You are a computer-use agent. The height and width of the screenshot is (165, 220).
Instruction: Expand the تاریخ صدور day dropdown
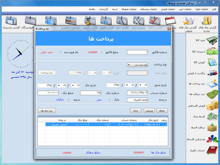(140, 85)
